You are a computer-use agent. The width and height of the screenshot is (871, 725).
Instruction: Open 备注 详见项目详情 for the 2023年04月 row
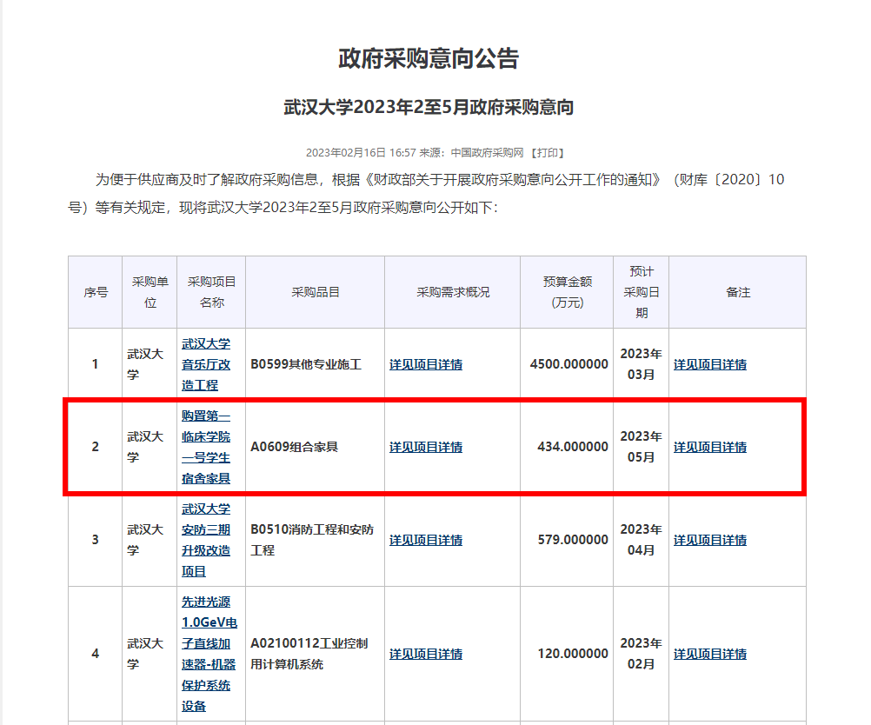pos(710,540)
